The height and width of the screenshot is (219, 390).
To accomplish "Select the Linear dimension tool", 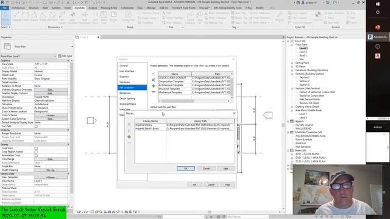I will [x=26, y=17].
